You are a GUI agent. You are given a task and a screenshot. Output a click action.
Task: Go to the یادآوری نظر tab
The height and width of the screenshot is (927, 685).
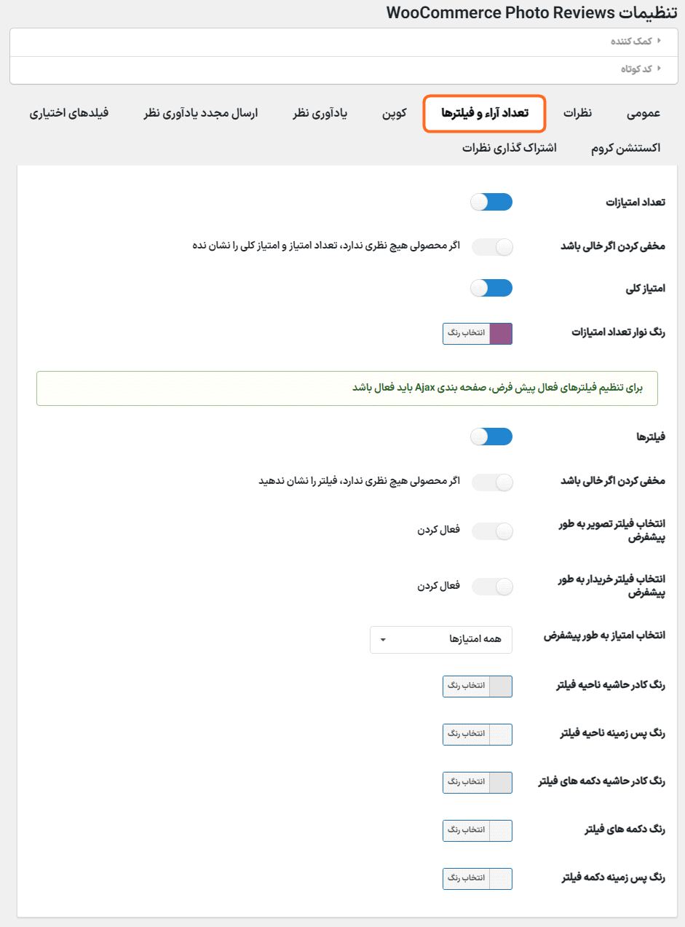click(x=320, y=114)
